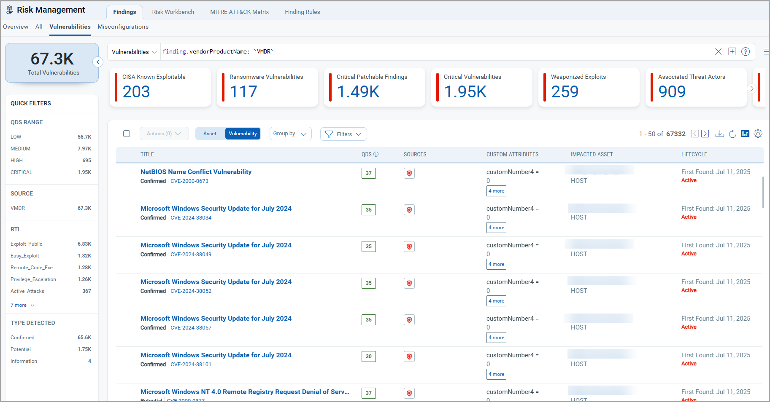Collapse the left filters sidebar arrow
Viewport: 770px width, 402px height.
98,62
